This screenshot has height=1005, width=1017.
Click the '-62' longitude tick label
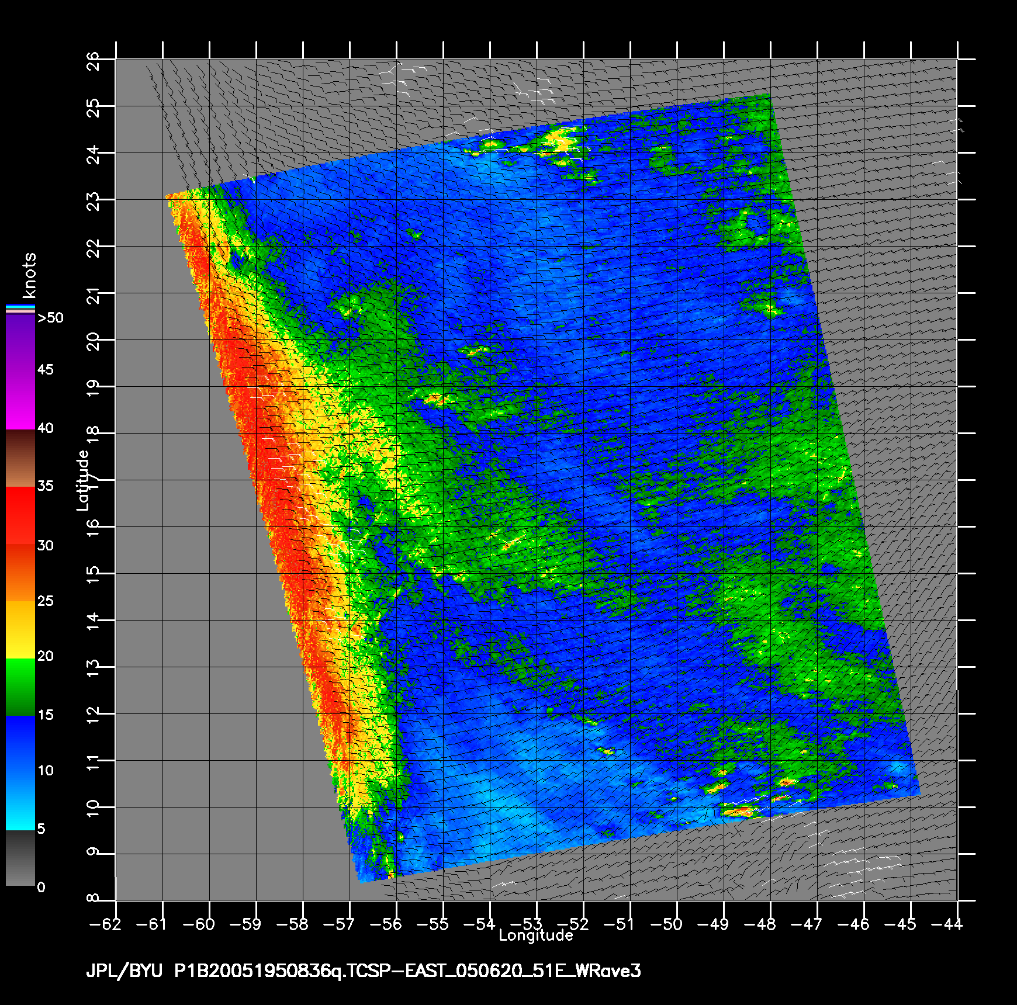[x=105, y=924]
